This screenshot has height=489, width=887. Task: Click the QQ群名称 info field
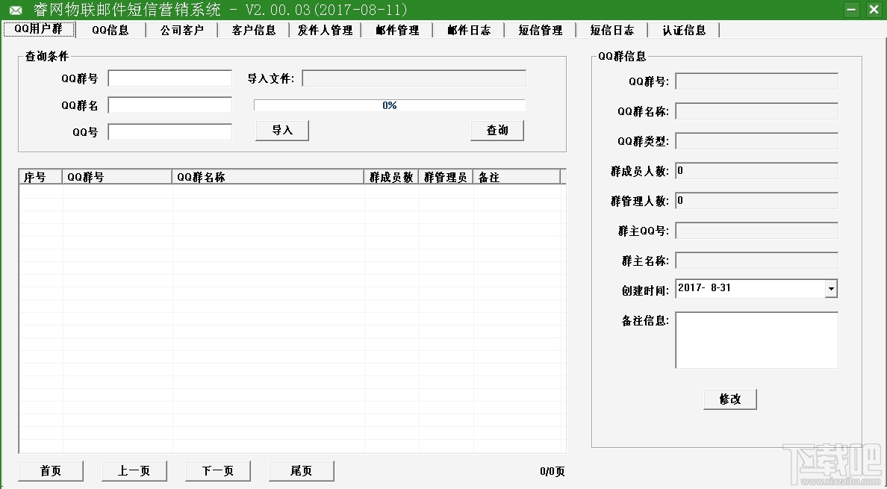[x=756, y=110]
